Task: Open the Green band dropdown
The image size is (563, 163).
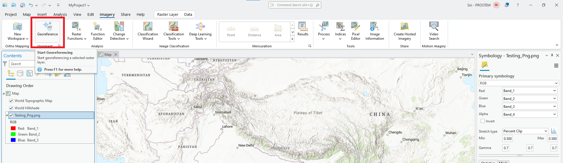Action: click(x=530, y=99)
